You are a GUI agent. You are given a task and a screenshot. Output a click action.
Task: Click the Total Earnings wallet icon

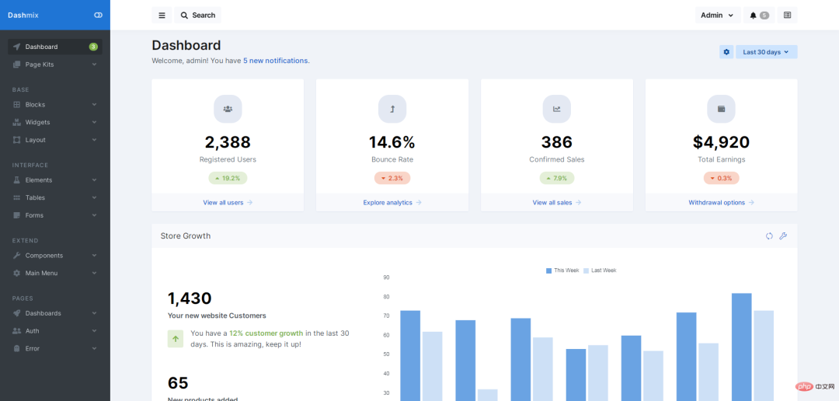pyautogui.click(x=721, y=109)
